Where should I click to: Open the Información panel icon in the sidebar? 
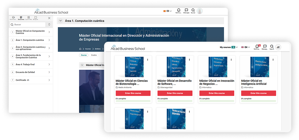pyautogui.click(x=13, y=18)
